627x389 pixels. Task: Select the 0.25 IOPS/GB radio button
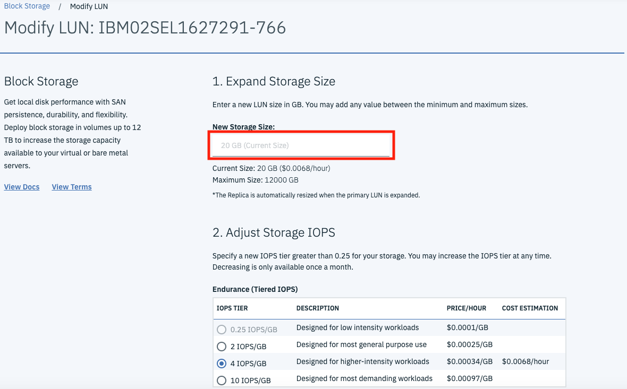(222, 330)
